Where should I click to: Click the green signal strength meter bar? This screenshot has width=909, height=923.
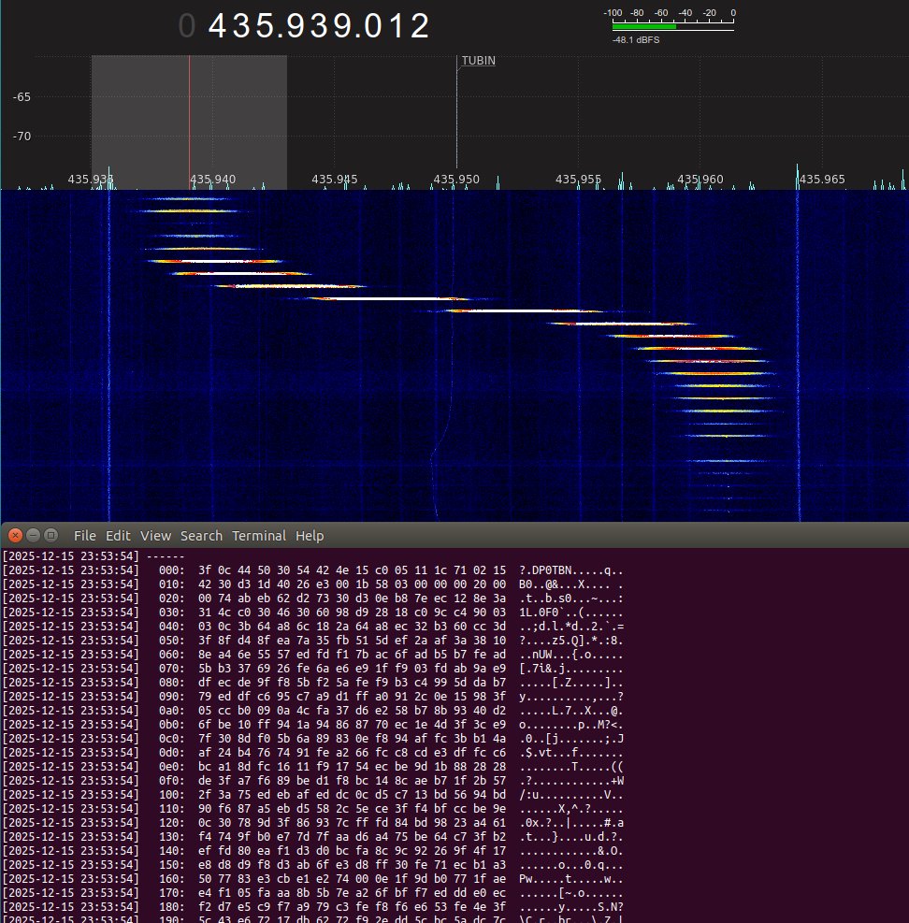coord(644,26)
